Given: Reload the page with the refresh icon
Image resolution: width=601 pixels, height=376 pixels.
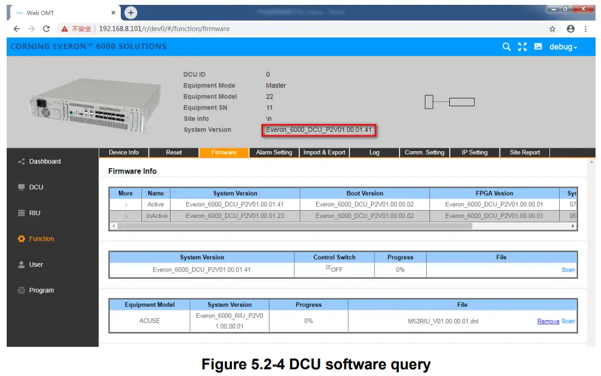Looking at the screenshot, I should click(x=46, y=29).
